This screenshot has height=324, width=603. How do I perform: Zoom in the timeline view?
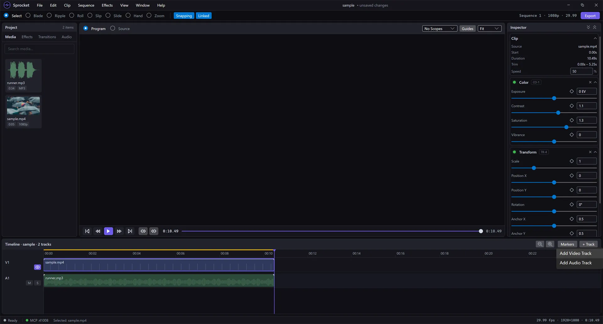point(550,244)
